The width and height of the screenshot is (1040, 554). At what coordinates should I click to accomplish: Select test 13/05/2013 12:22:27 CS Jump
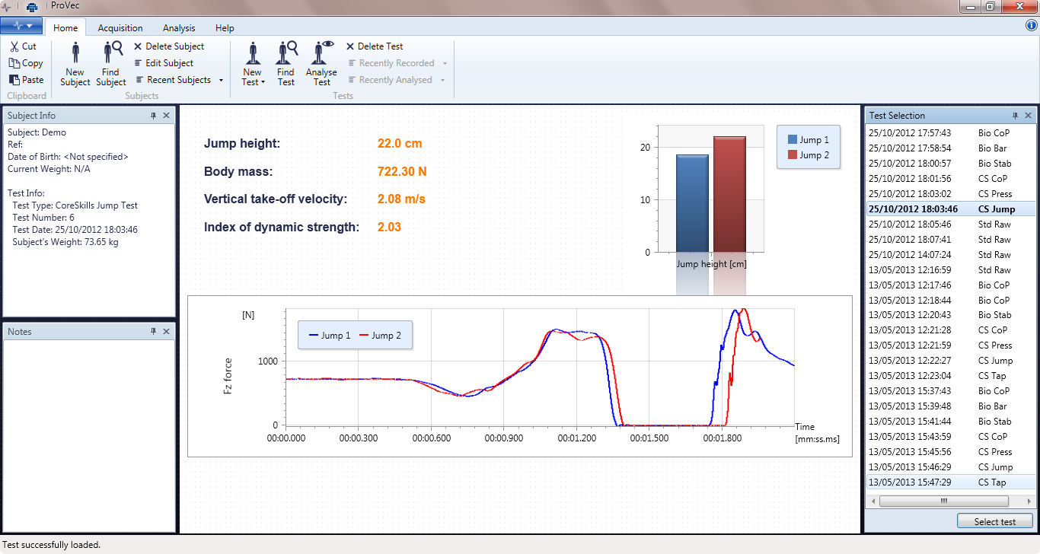tap(951, 361)
